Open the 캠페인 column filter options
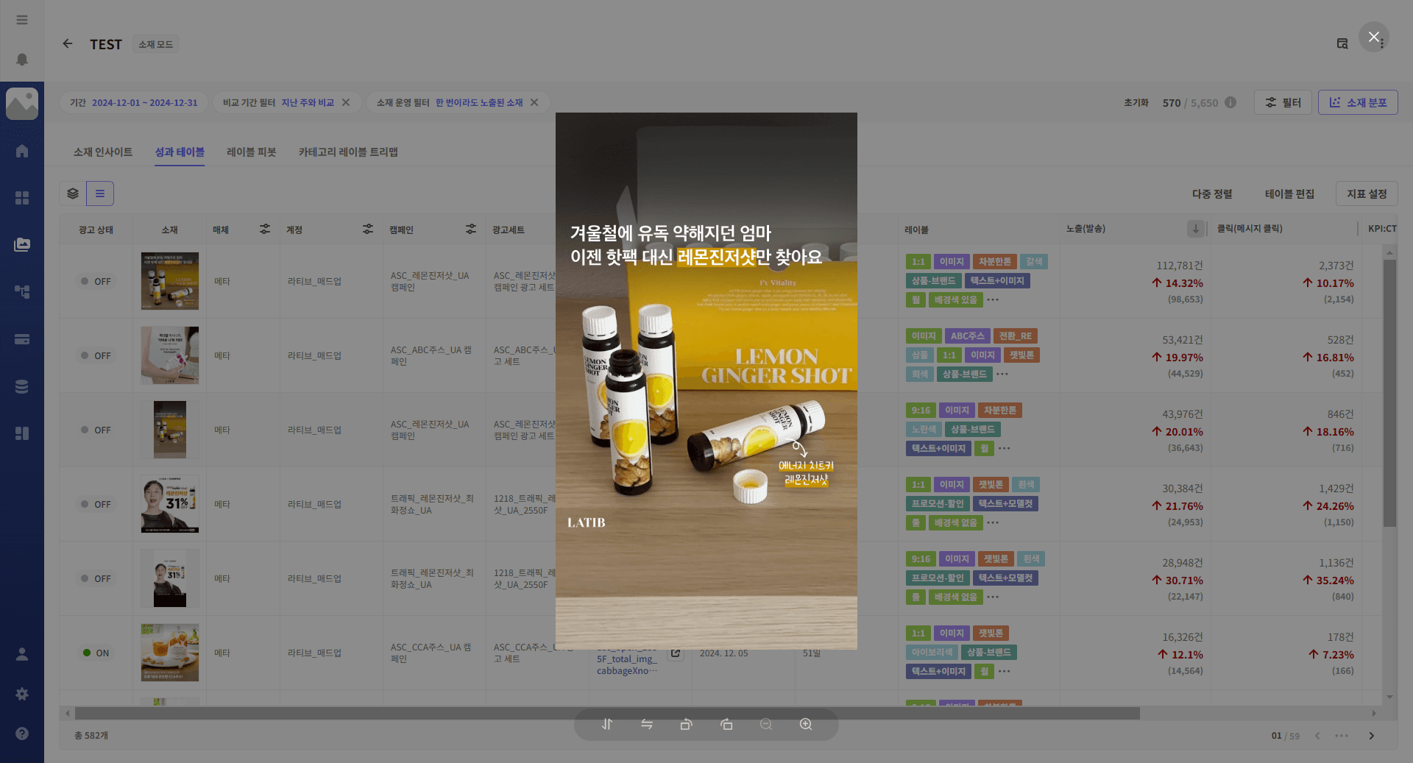1413x763 pixels. (471, 230)
